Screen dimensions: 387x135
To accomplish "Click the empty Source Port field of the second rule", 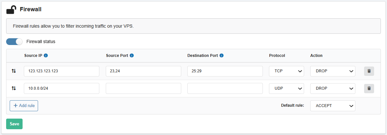I will (143, 88).
